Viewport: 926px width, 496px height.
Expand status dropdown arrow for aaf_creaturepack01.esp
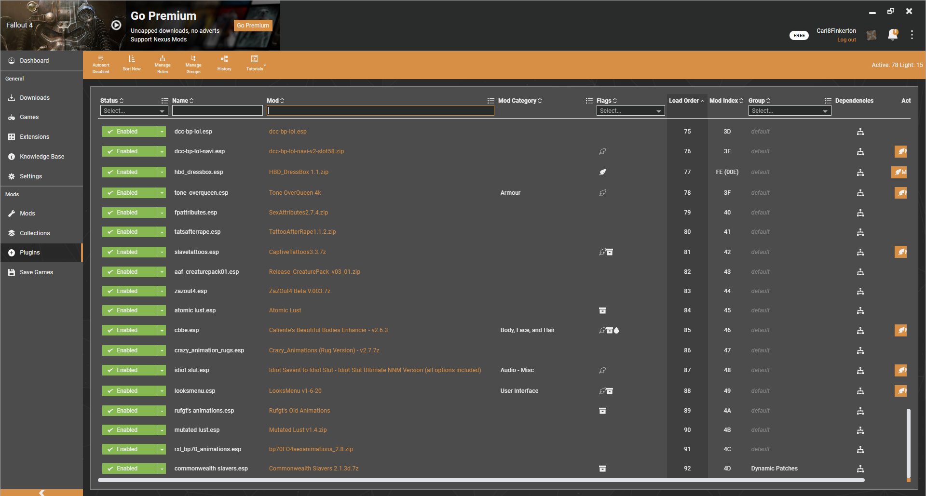pyautogui.click(x=162, y=272)
